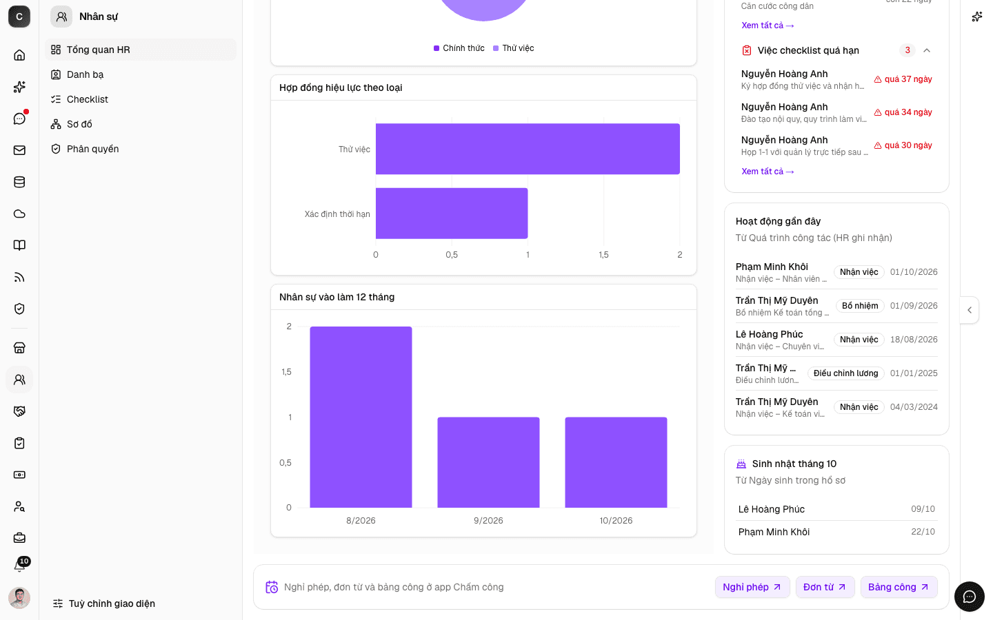Click Xem tất cả under overdue checklist
Viewport: 993px width, 620px height.
pyautogui.click(x=768, y=172)
